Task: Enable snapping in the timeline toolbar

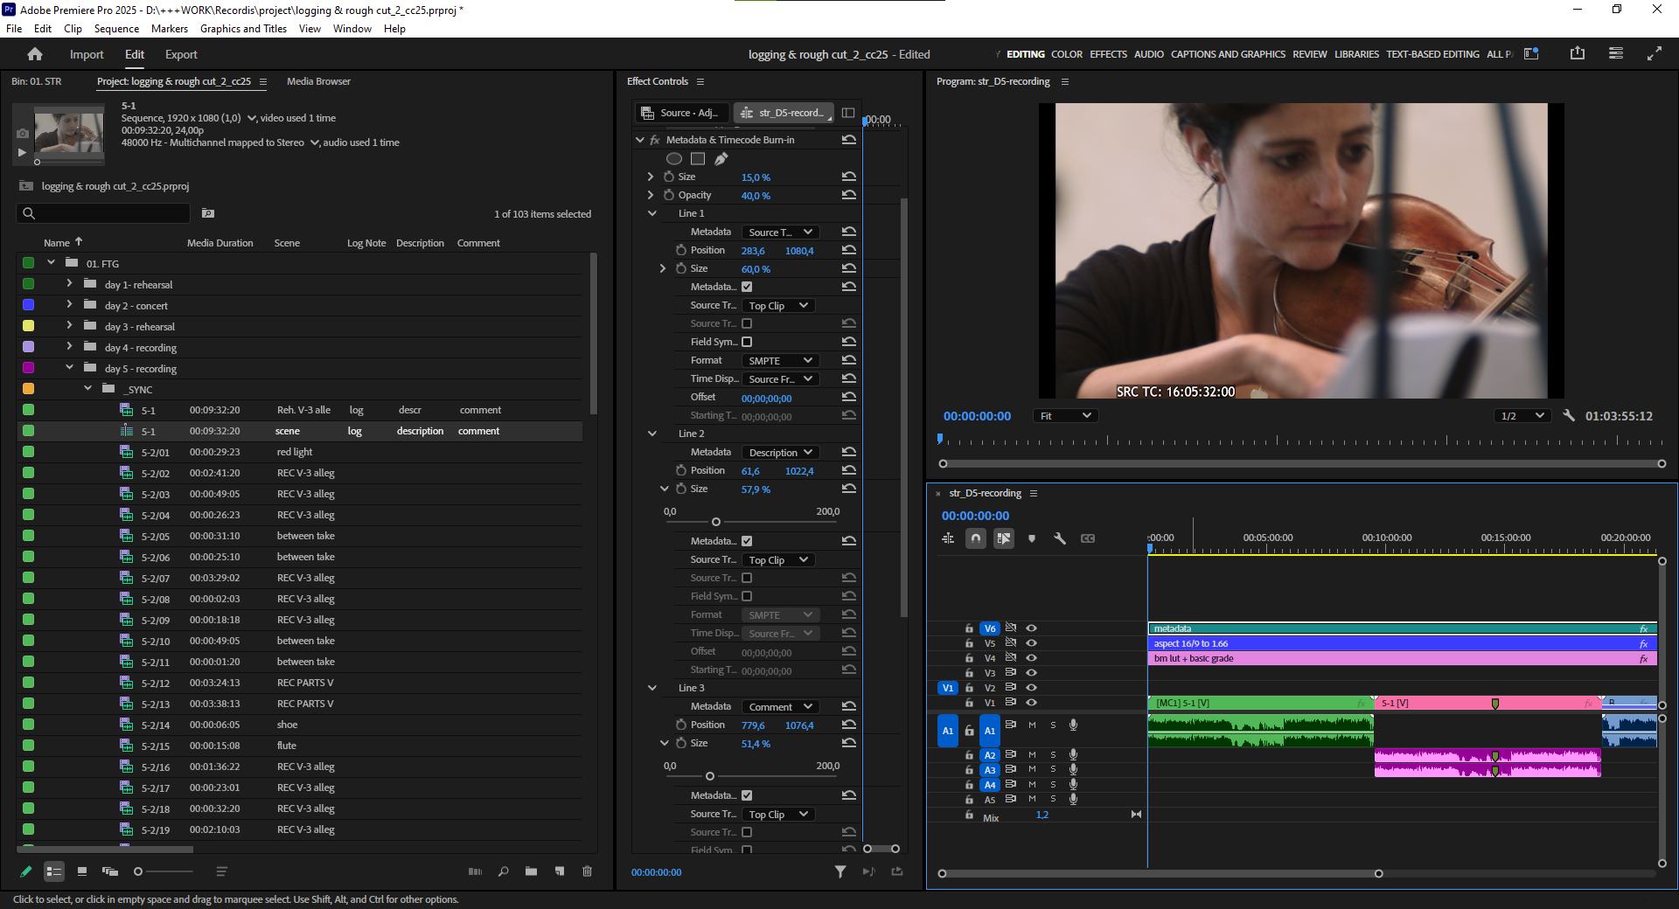Action: tap(975, 538)
